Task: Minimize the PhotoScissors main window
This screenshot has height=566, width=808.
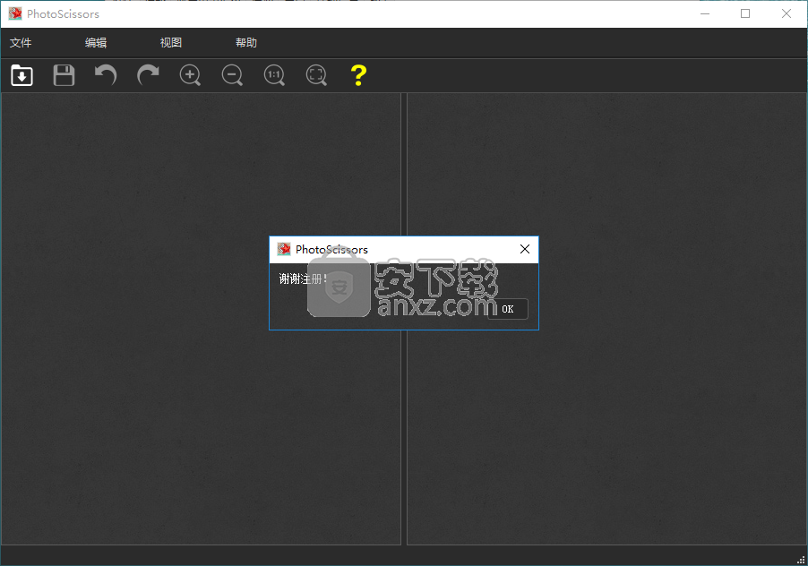Action: pos(705,14)
